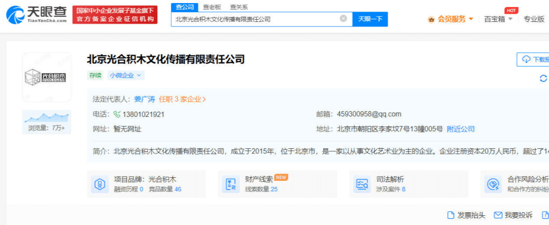Switch to the 查老板 tab

(x=211, y=7)
